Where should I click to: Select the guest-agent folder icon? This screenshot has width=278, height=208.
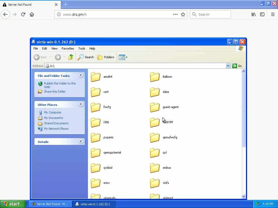155,107
